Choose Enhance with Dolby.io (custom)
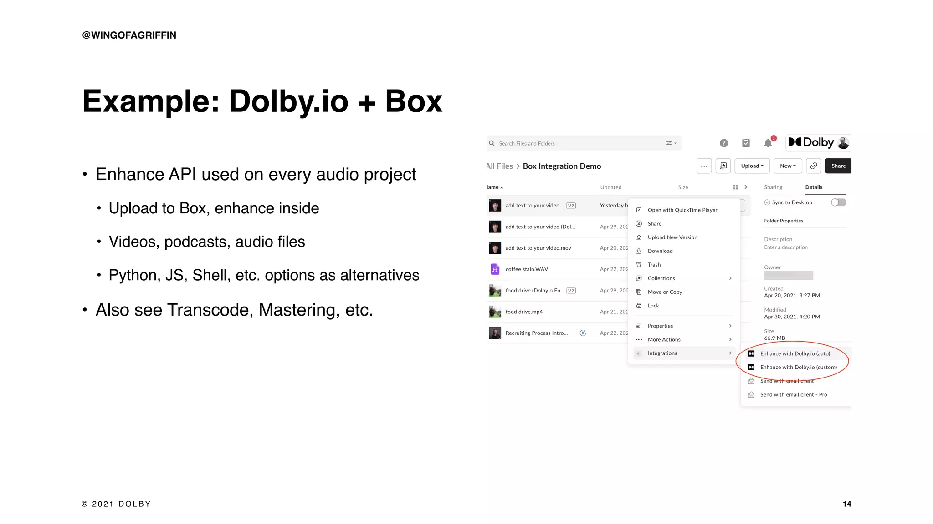This screenshot has width=933, height=524. [798, 367]
